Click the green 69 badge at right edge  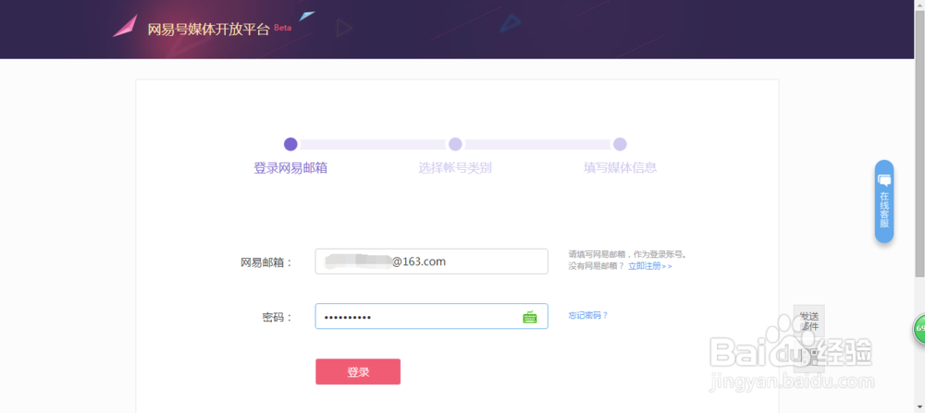point(919,329)
